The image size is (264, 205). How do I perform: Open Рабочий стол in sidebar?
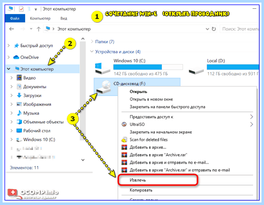[37, 131]
